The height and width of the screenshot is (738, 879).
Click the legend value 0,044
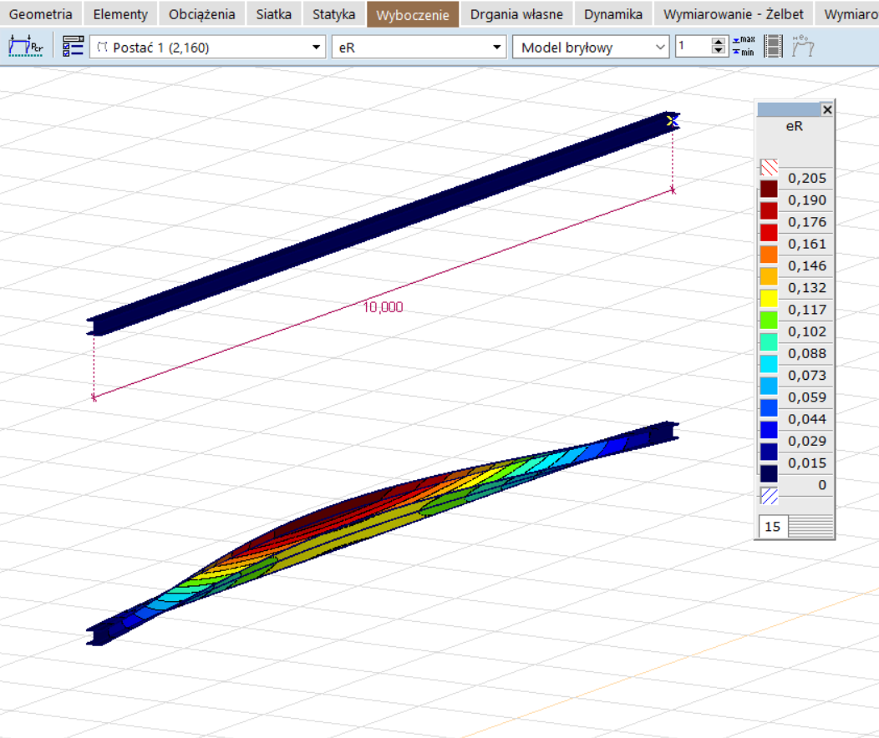coord(806,419)
